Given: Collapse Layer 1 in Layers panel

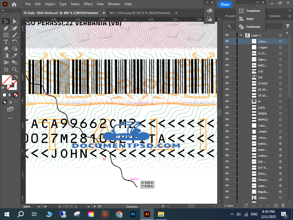Looking at the screenshot, I should click(241, 35).
